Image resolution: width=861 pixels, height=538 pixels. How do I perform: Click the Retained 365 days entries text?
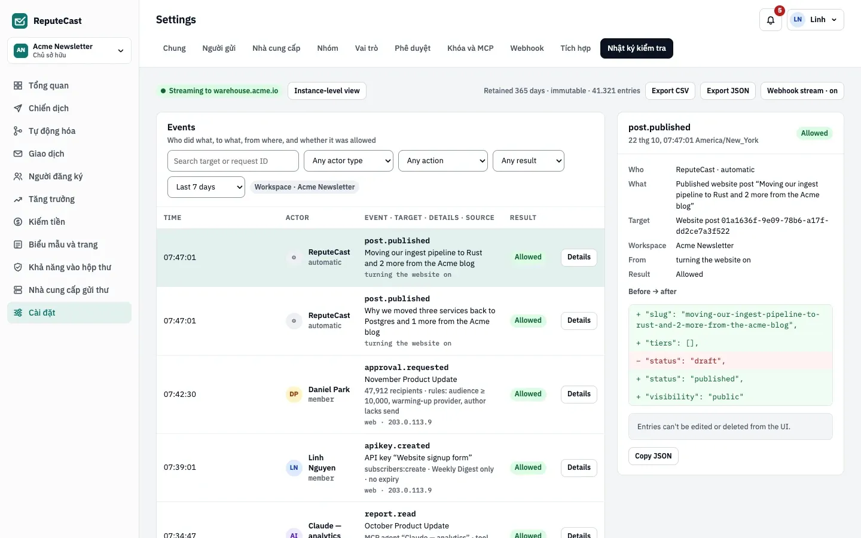click(x=562, y=91)
